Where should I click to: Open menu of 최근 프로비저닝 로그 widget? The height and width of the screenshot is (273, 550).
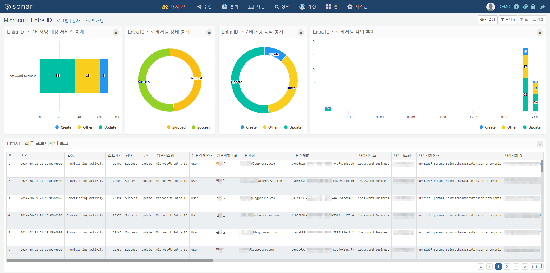click(540, 144)
